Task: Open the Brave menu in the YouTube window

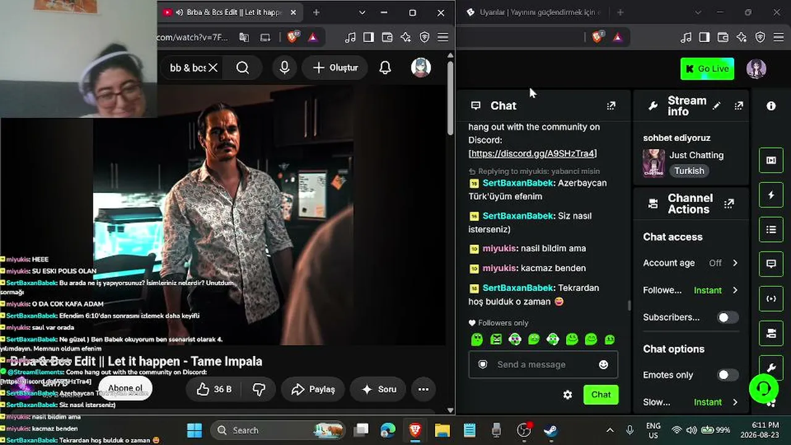Action: pyautogui.click(x=443, y=37)
